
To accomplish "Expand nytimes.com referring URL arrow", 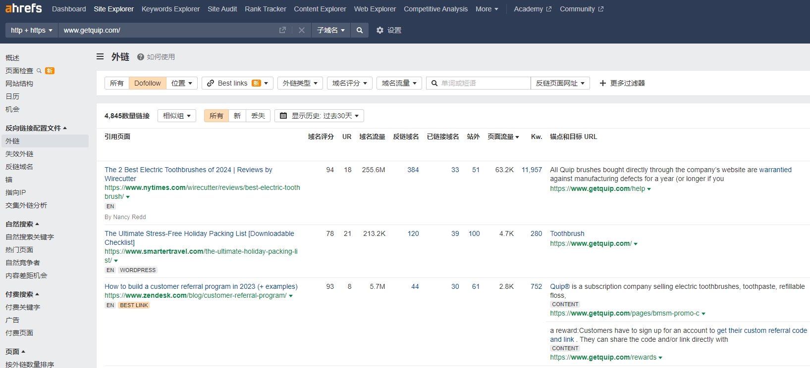I will 128,197.
